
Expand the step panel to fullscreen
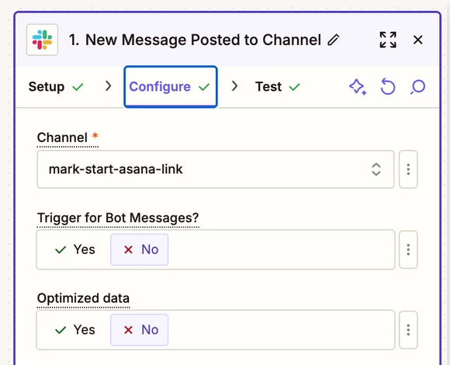(388, 40)
